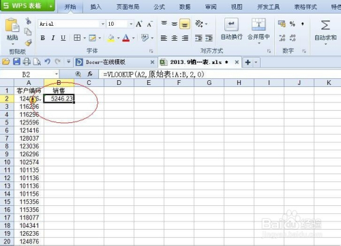Select cell B2 containing 5246.23
The image size is (341, 246).
coord(59,99)
